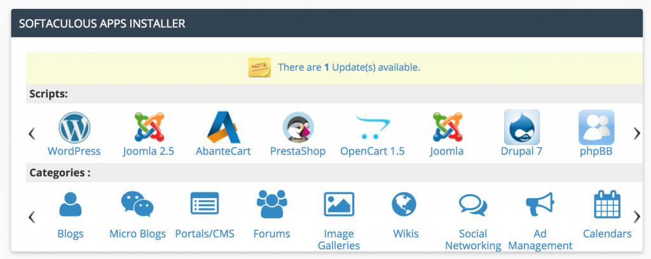The width and height of the screenshot is (651, 259).
Task: Open the updates available link
Action: 349,67
